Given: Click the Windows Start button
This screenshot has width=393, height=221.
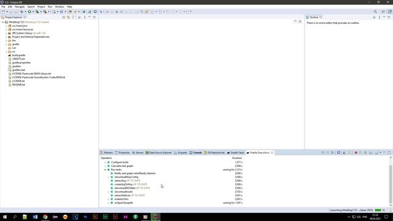Looking at the screenshot, I should click(5, 217).
